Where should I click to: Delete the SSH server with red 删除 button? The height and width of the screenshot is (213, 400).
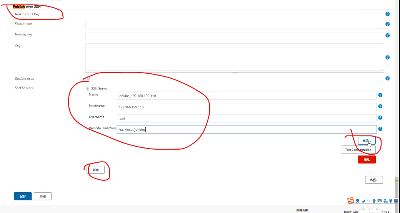(366, 160)
